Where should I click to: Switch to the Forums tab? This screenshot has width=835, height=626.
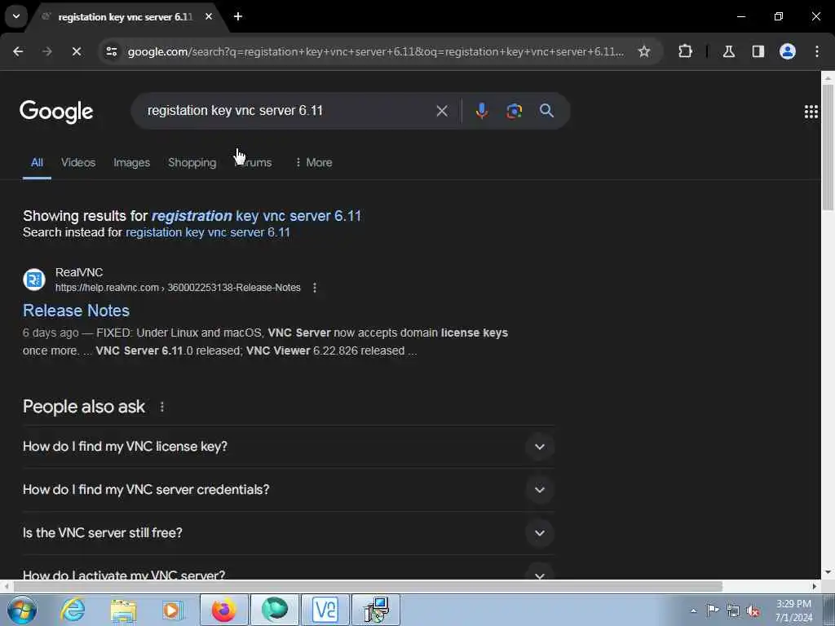coord(254,162)
